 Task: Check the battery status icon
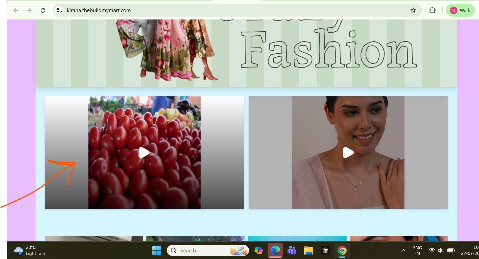(451, 250)
